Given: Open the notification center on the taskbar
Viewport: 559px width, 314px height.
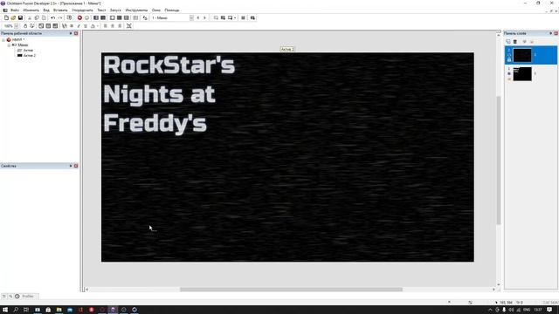Looking at the screenshot, I should (549, 310).
